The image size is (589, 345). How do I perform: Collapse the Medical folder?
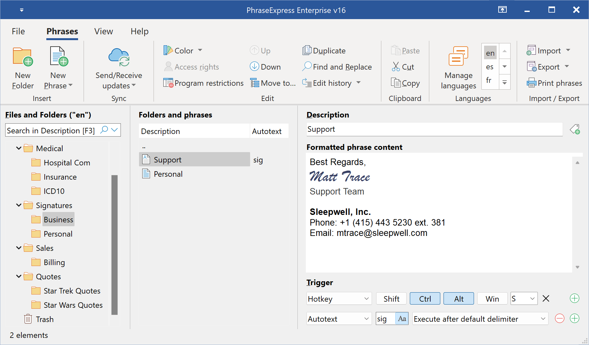click(19, 148)
